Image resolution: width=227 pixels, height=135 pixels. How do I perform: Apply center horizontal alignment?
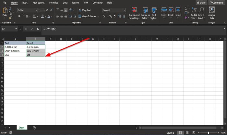(x=62, y=16)
